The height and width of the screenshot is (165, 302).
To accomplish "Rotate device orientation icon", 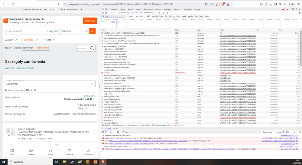I will (81, 9).
